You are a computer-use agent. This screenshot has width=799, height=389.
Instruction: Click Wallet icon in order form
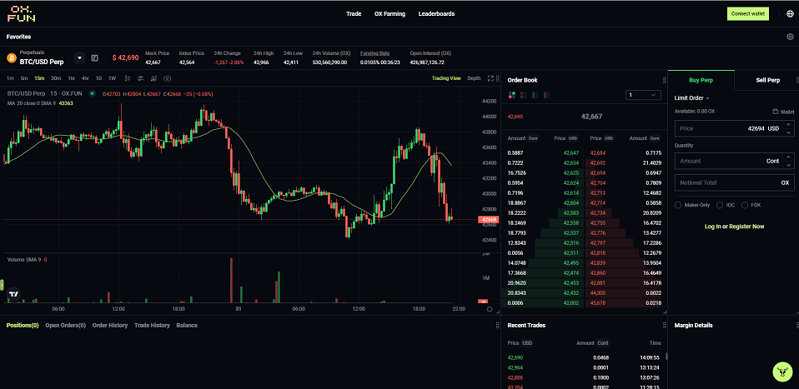coord(776,112)
